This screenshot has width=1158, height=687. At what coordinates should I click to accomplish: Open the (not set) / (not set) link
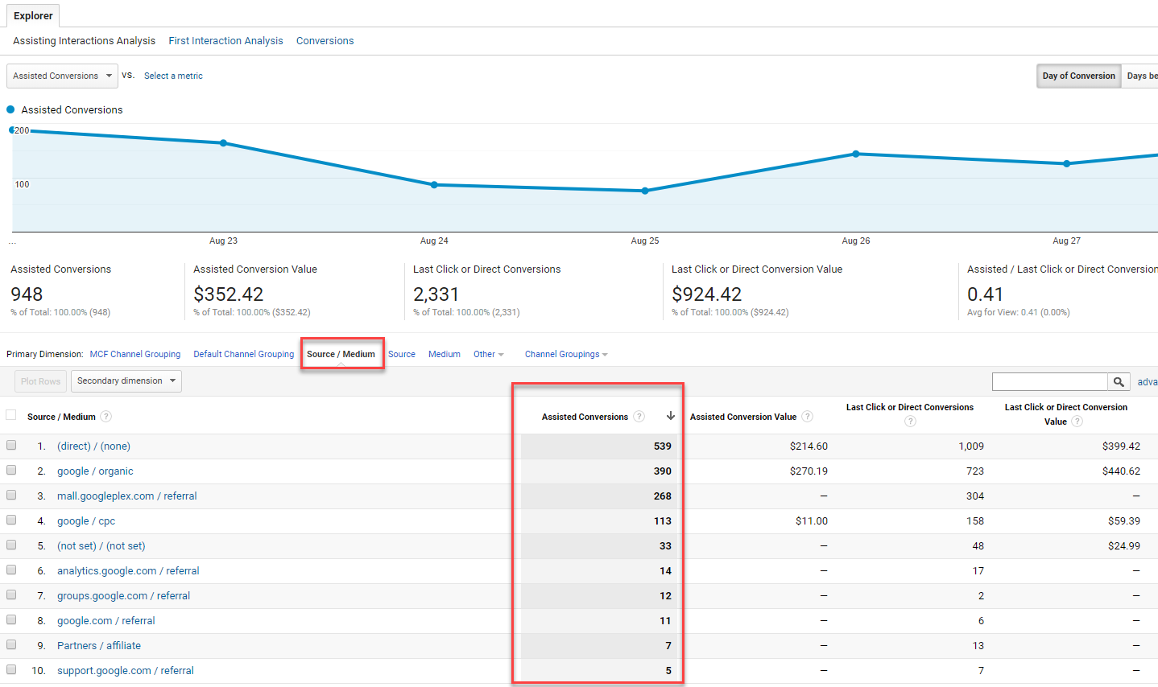(x=101, y=545)
